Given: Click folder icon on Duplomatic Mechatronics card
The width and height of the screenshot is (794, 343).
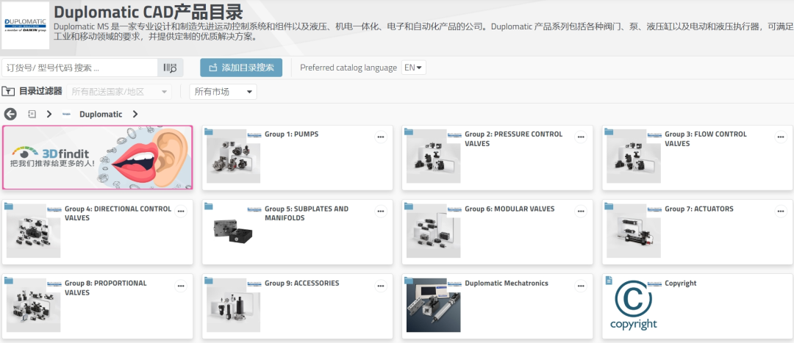Looking at the screenshot, I should coord(408,281).
